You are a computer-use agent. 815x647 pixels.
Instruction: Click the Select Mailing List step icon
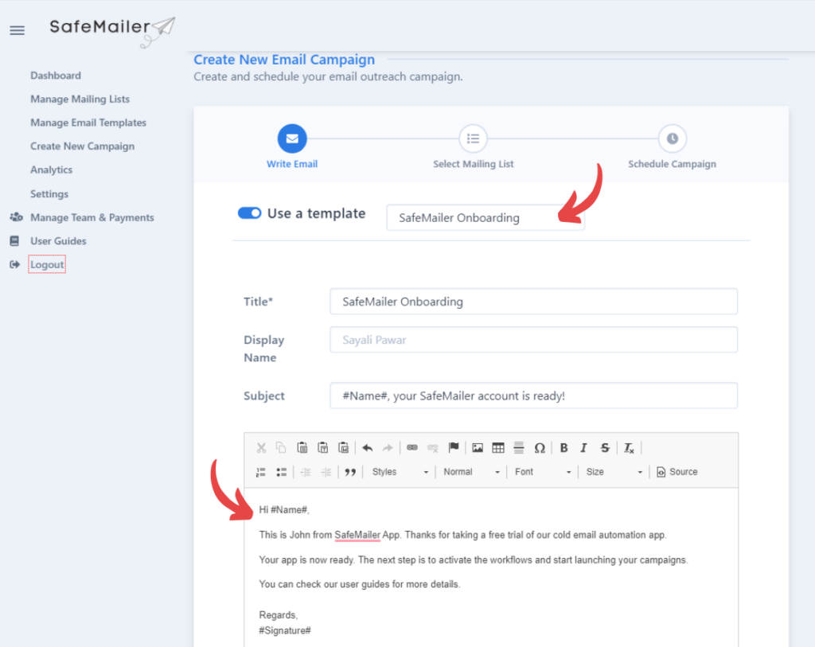pos(473,138)
